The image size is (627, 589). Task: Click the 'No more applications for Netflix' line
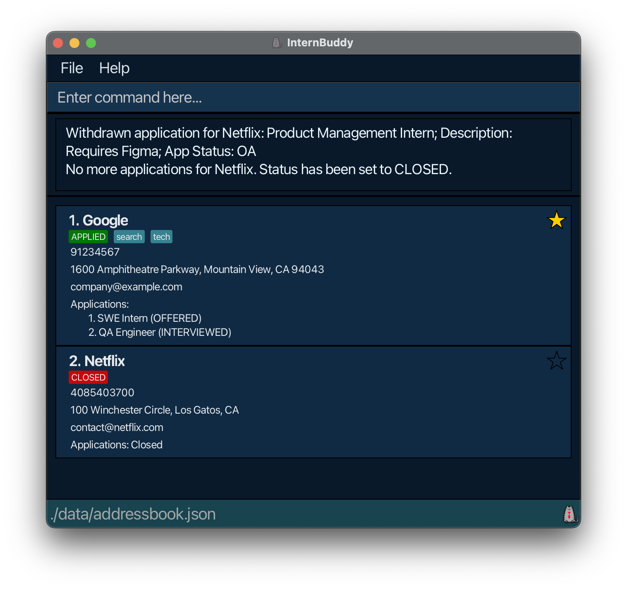tap(258, 169)
